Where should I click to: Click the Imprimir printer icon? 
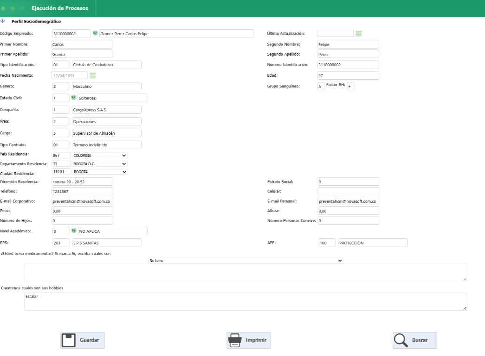[235, 340]
